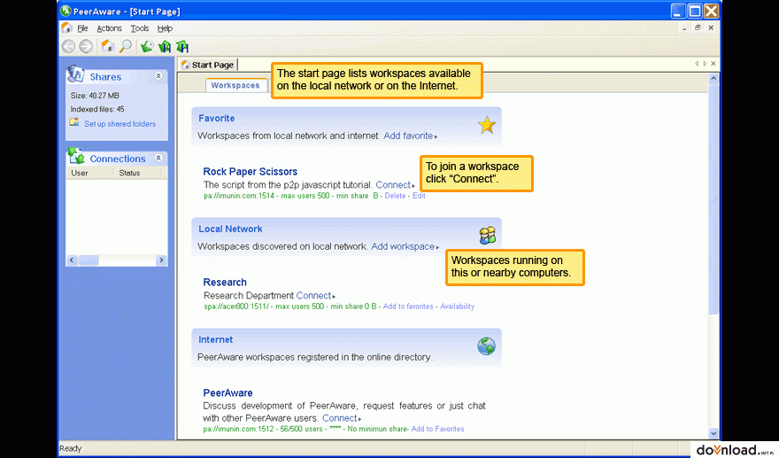Click the Local Network section heading
Screen dimensions: 779x458
(x=230, y=229)
